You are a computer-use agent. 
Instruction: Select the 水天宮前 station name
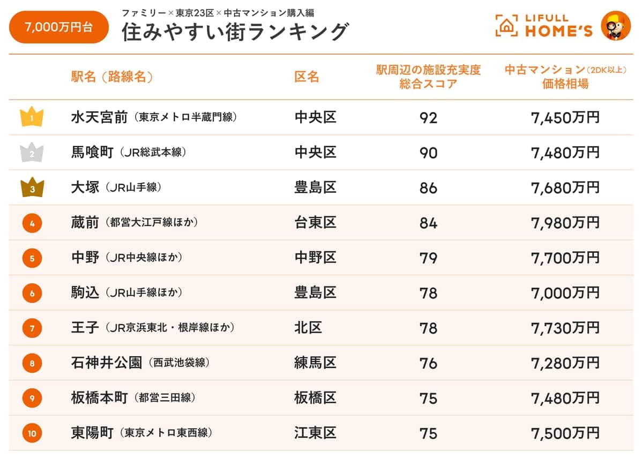pos(99,117)
